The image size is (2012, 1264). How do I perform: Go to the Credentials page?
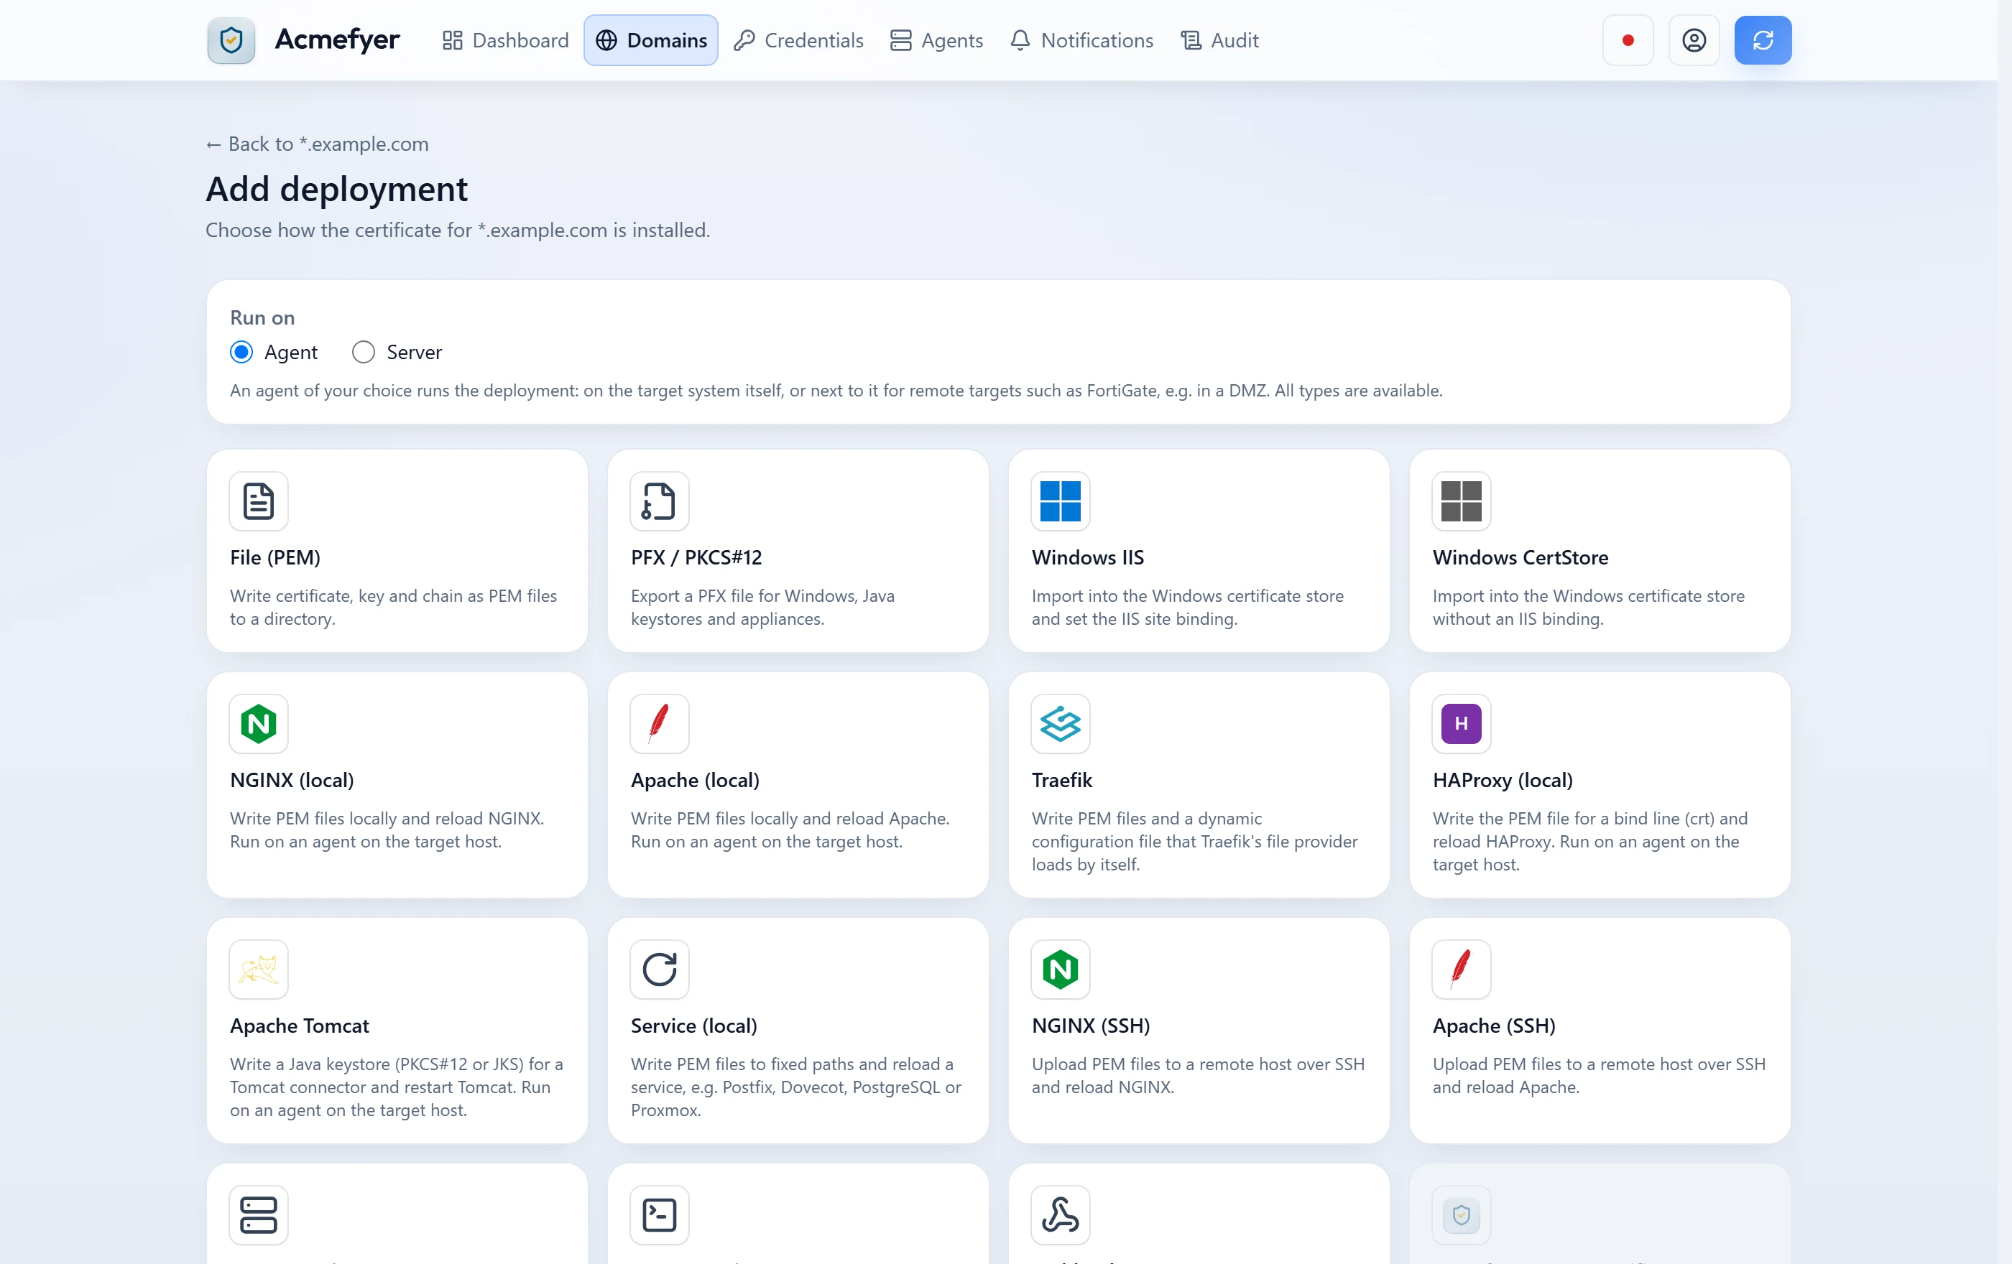tap(798, 40)
